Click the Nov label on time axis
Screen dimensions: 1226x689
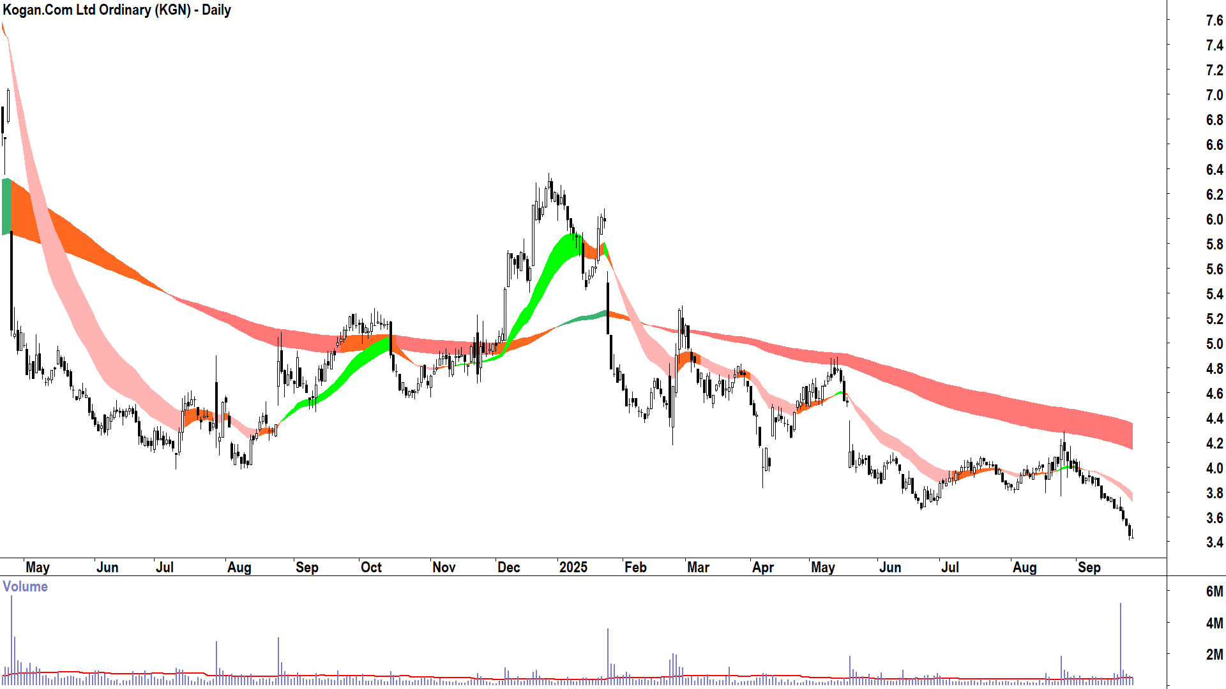444,567
